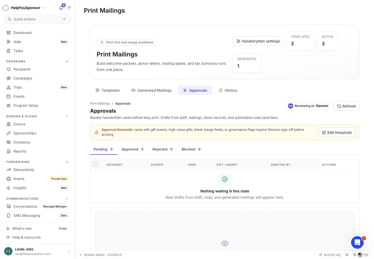
Task: Follow the Print Mailings breadcrumb link
Action: [x=100, y=104]
